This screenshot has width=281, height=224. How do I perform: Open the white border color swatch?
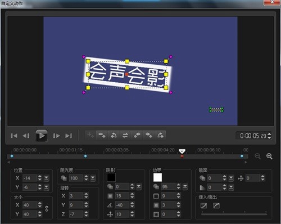point(157,177)
